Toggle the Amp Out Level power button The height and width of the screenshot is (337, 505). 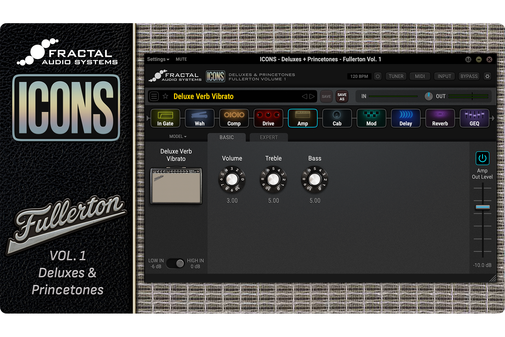click(x=482, y=158)
